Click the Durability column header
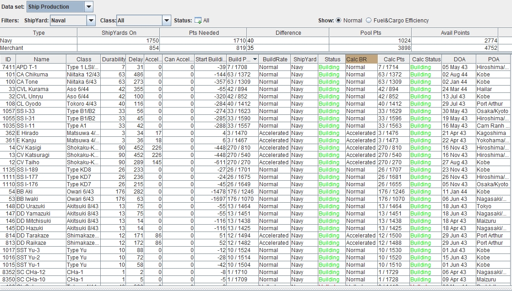512x291 pixels. [x=114, y=59]
